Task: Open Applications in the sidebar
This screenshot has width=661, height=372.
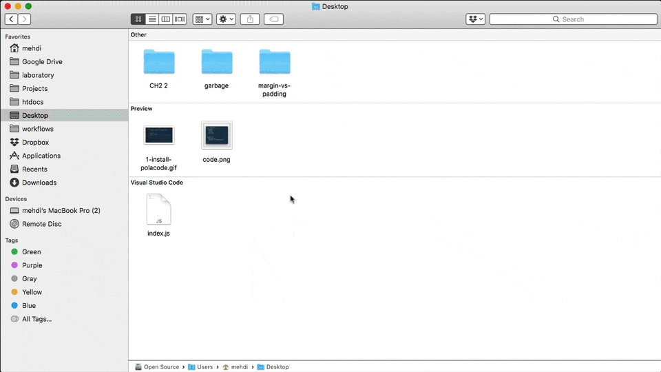Action: click(x=41, y=156)
